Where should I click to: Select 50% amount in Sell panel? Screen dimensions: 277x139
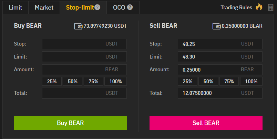[208, 81]
